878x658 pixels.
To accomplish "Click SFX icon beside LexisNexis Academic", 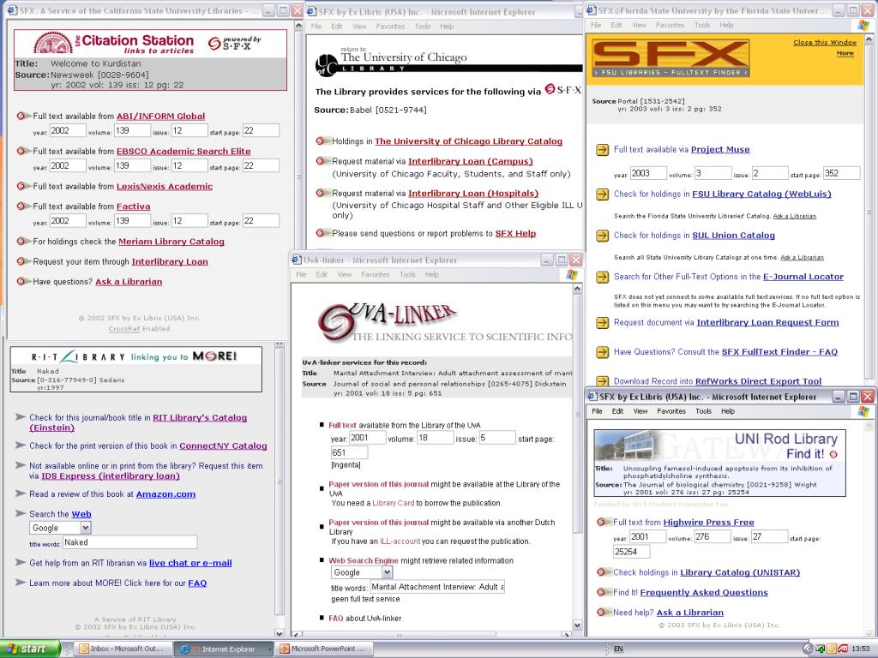I will click(x=23, y=186).
